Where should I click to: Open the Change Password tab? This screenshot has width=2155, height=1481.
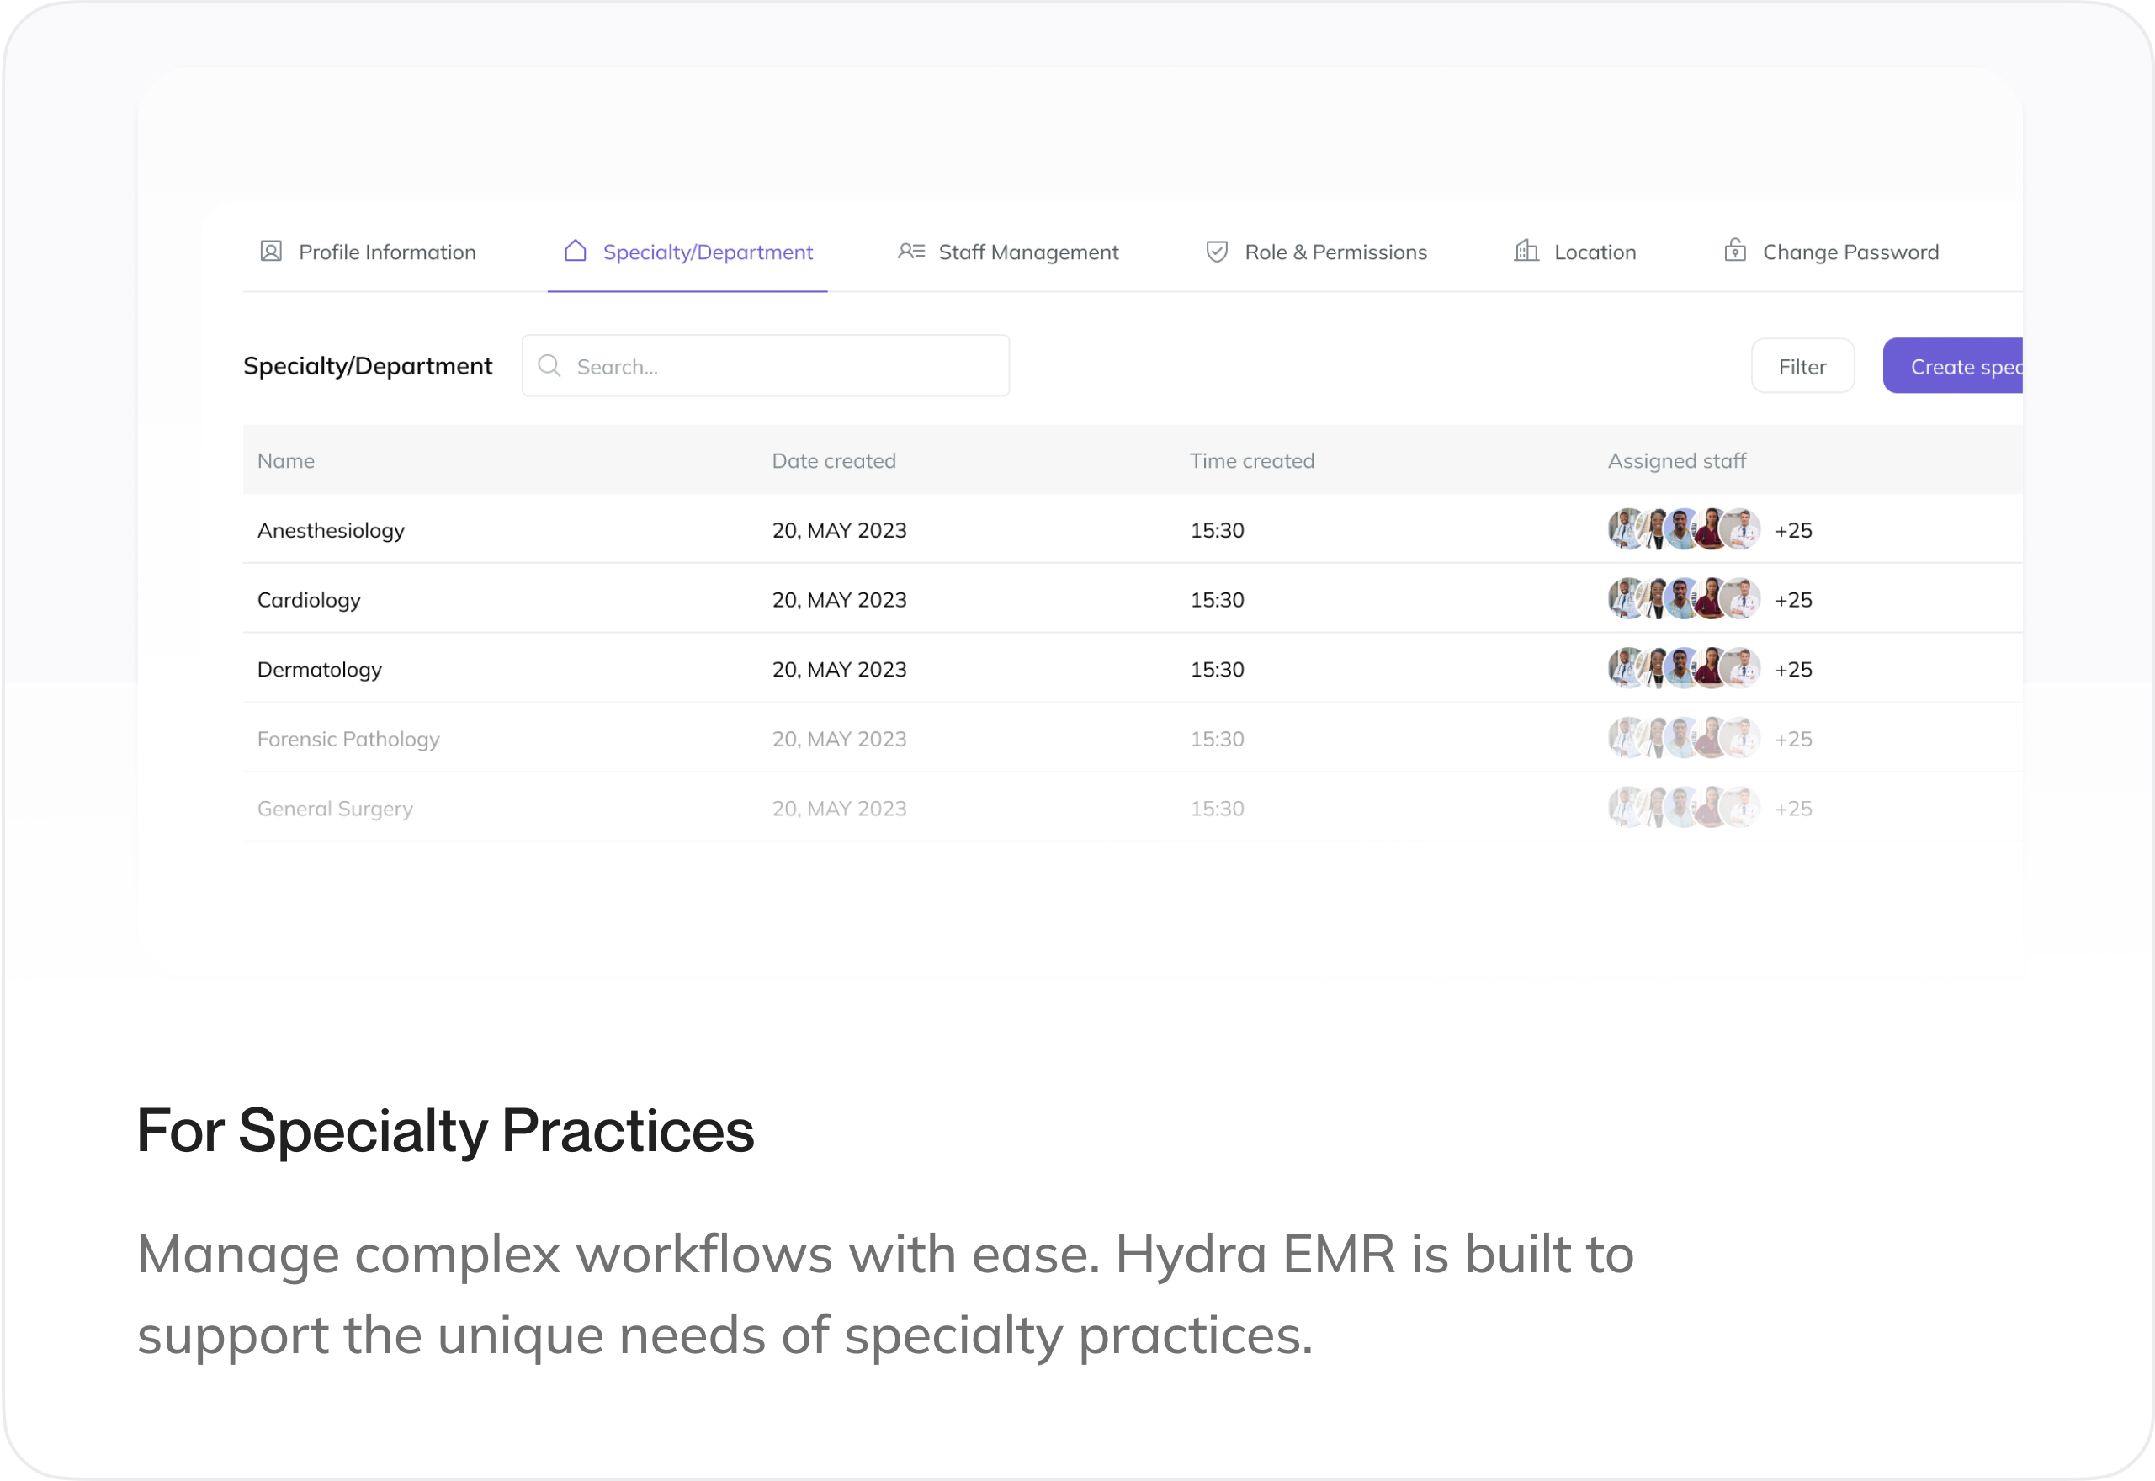(1850, 252)
